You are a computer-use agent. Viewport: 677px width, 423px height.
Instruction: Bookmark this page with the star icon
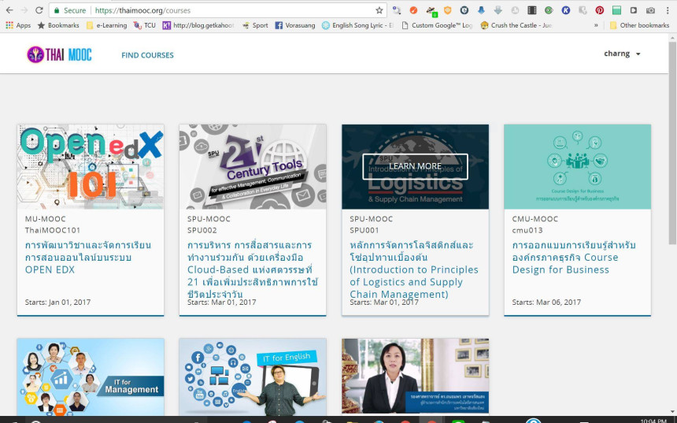point(379,10)
